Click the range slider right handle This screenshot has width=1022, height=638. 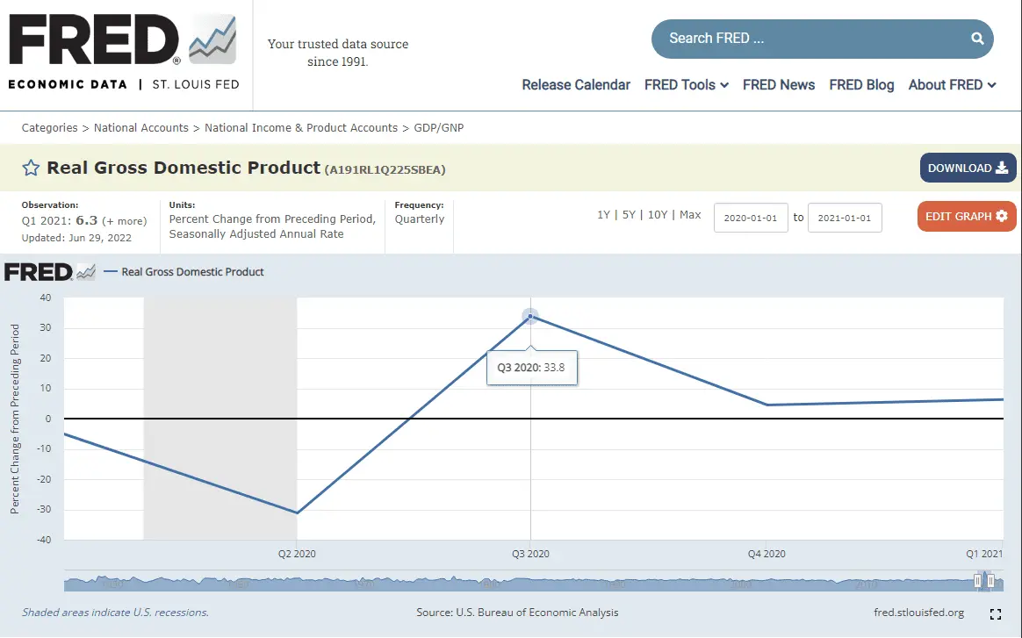(991, 580)
